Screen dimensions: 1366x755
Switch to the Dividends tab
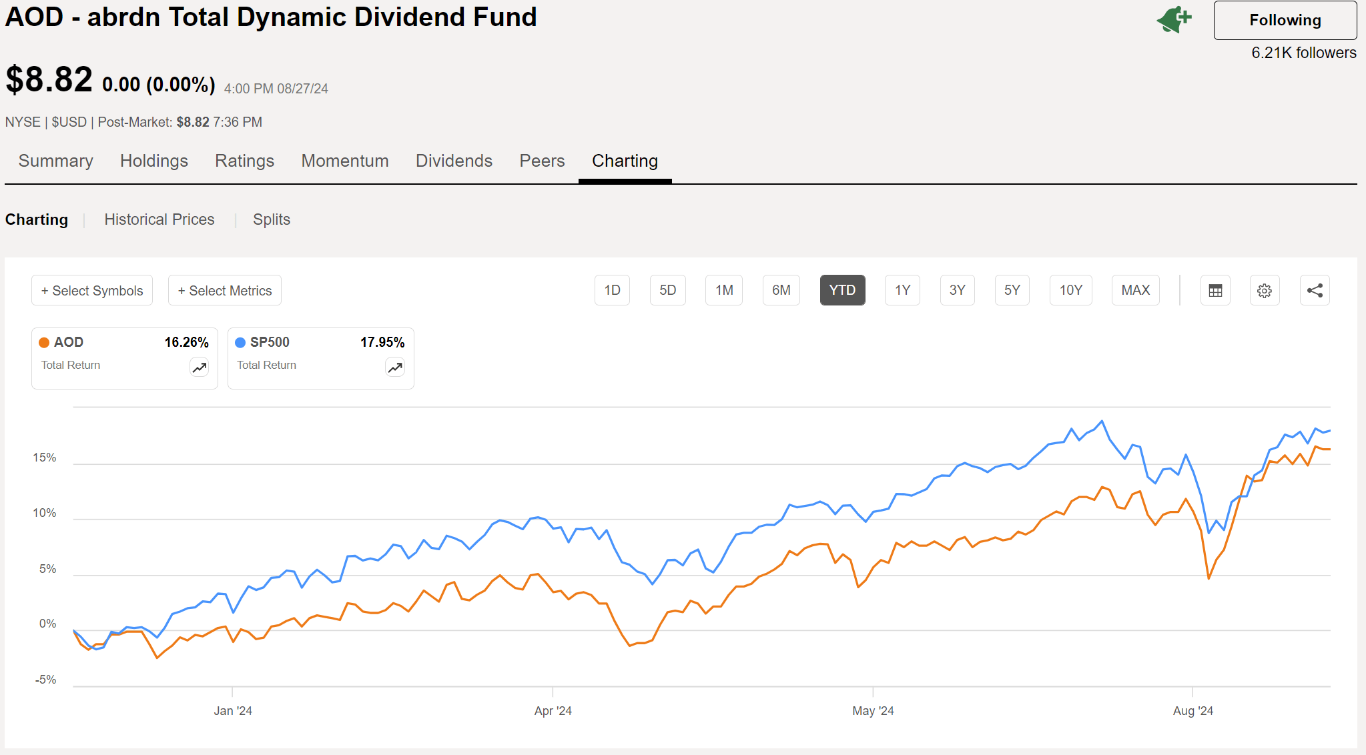click(x=454, y=161)
